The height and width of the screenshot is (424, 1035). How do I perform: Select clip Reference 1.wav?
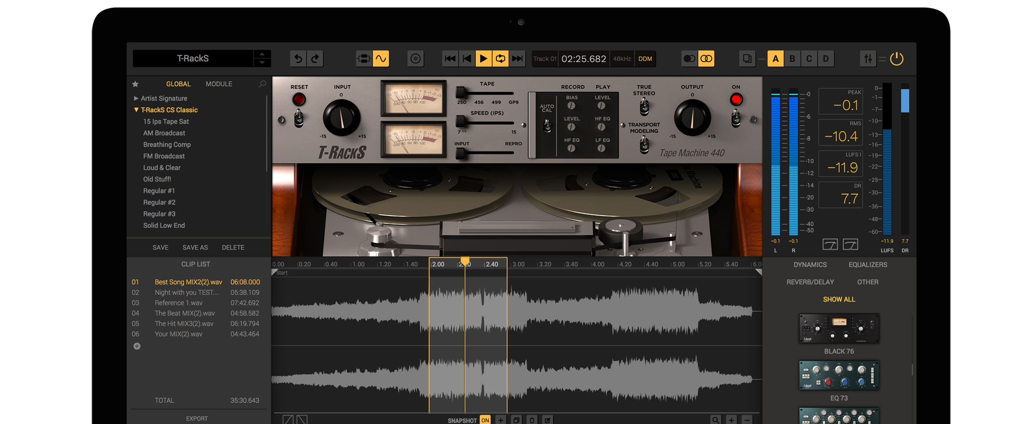(196, 303)
